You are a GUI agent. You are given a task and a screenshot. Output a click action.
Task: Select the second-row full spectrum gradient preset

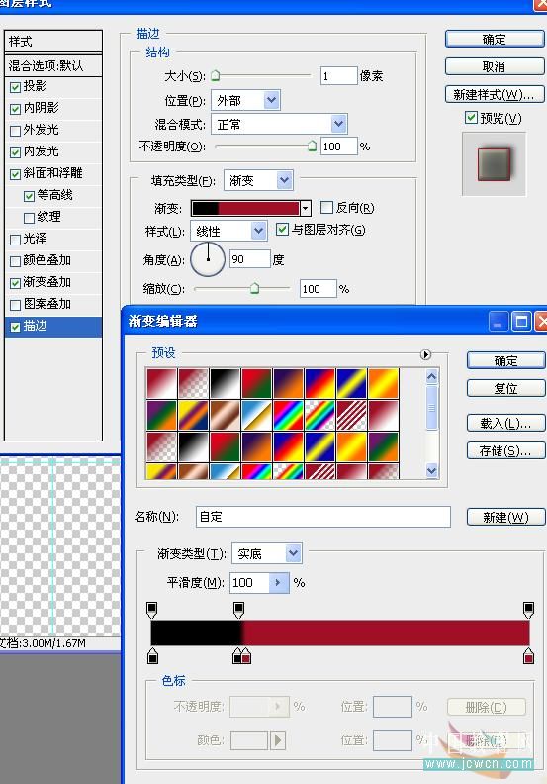pyautogui.click(x=288, y=415)
